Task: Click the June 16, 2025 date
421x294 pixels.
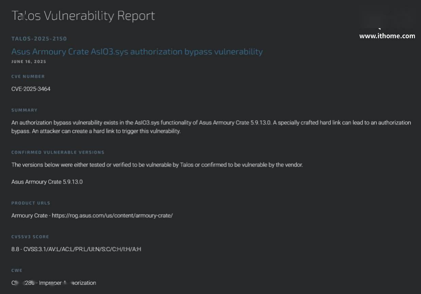Action: tap(29, 62)
